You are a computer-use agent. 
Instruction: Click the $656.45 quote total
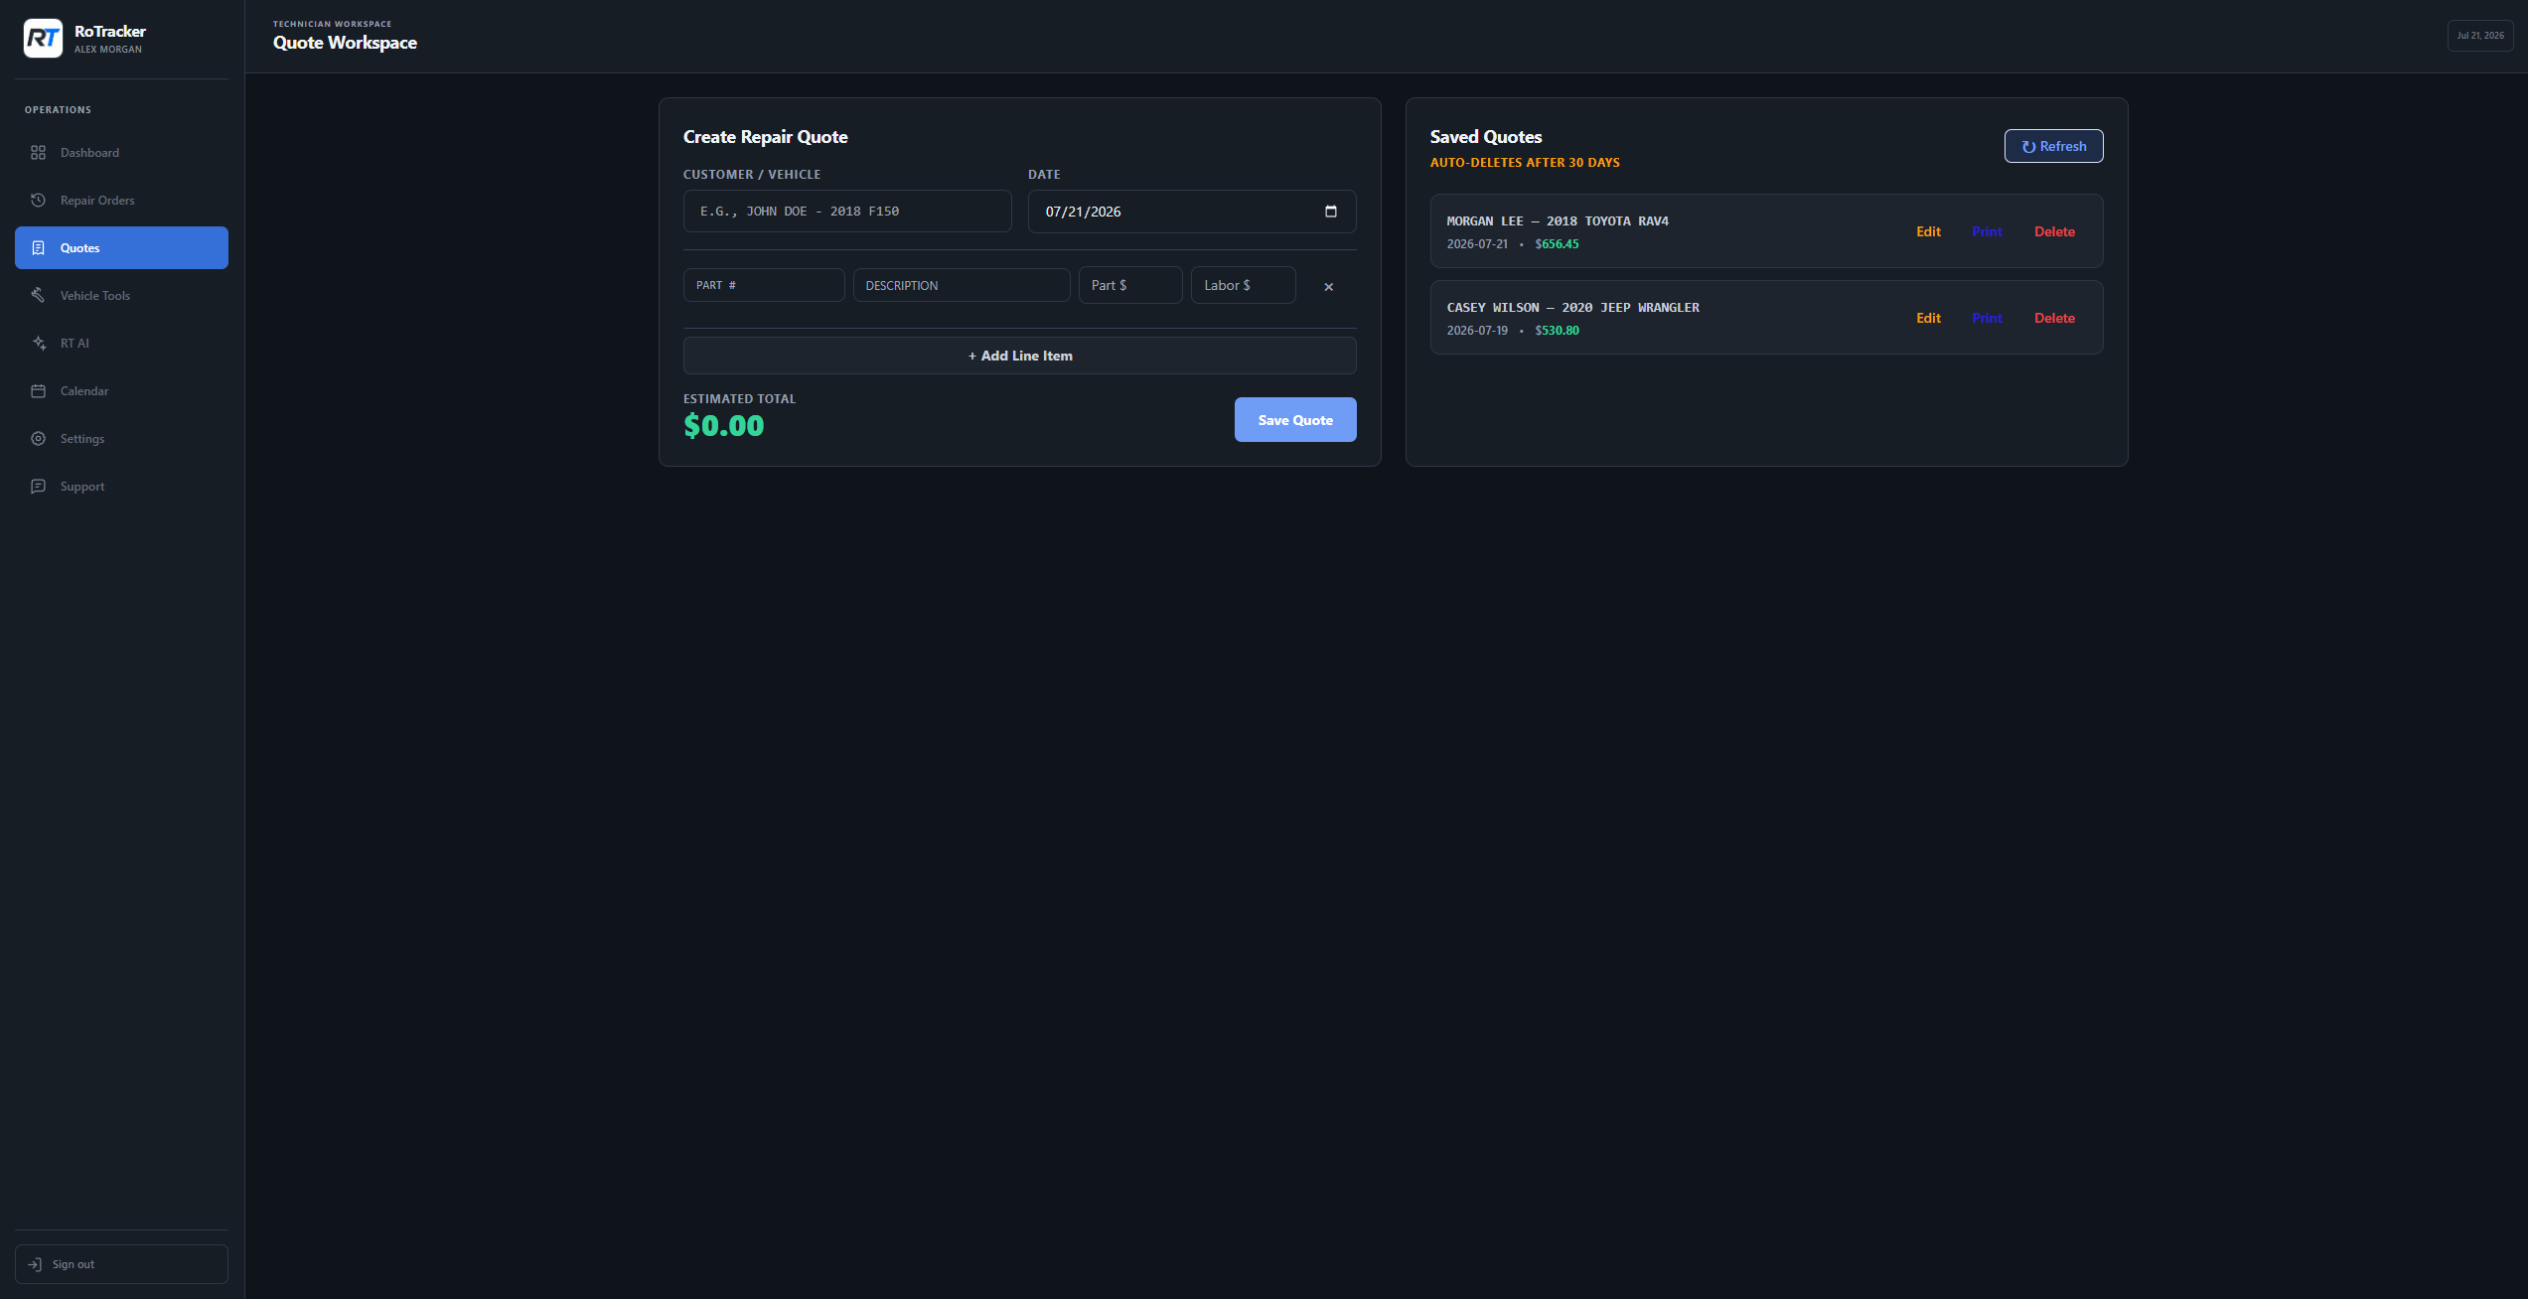click(1557, 244)
